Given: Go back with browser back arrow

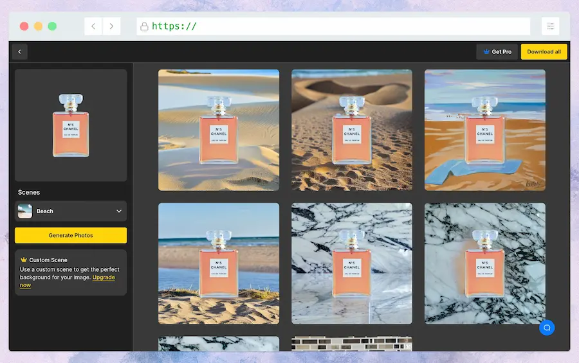Looking at the screenshot, I should (x=93, y=26).
